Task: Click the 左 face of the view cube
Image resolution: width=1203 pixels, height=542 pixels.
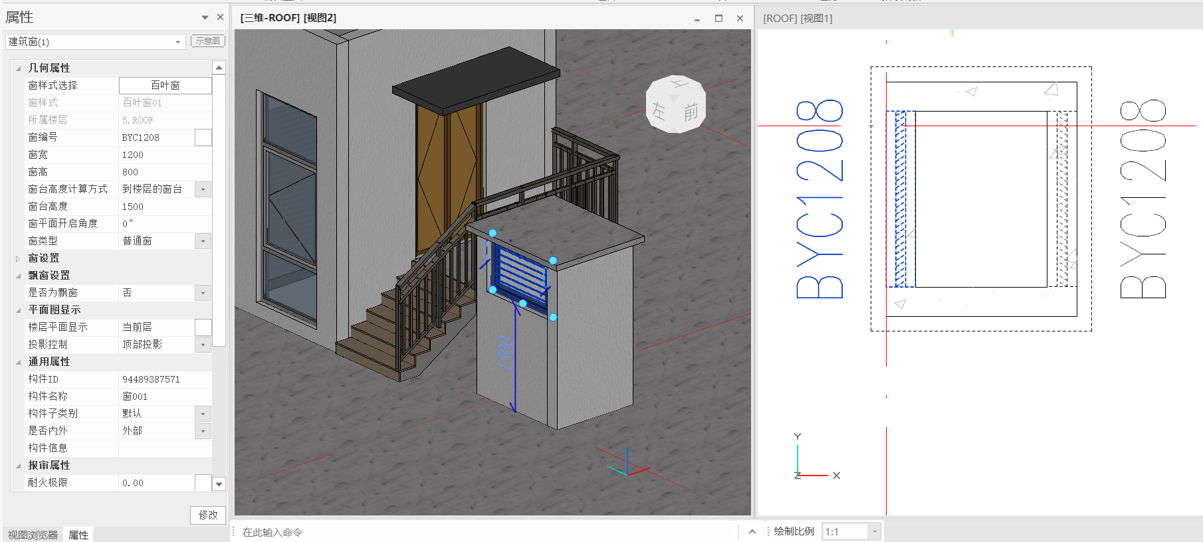Action: [x=659, y=110]
